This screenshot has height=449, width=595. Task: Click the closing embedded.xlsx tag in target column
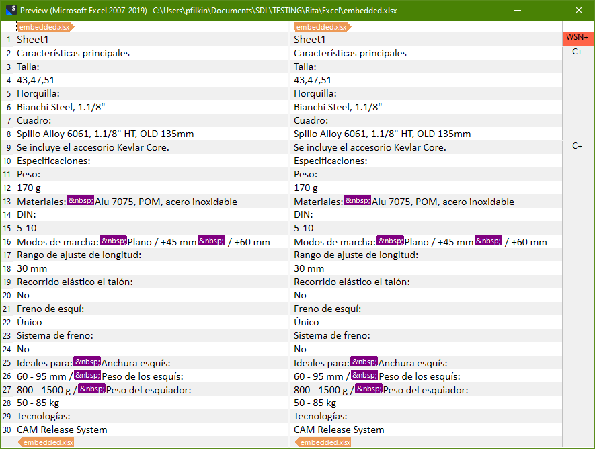pos(323,442)
